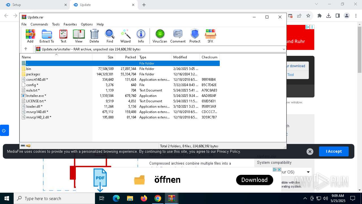Show hidden system tray icons

point(305,198)
